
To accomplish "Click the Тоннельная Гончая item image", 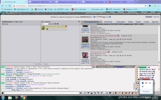I will click(85, 55).
